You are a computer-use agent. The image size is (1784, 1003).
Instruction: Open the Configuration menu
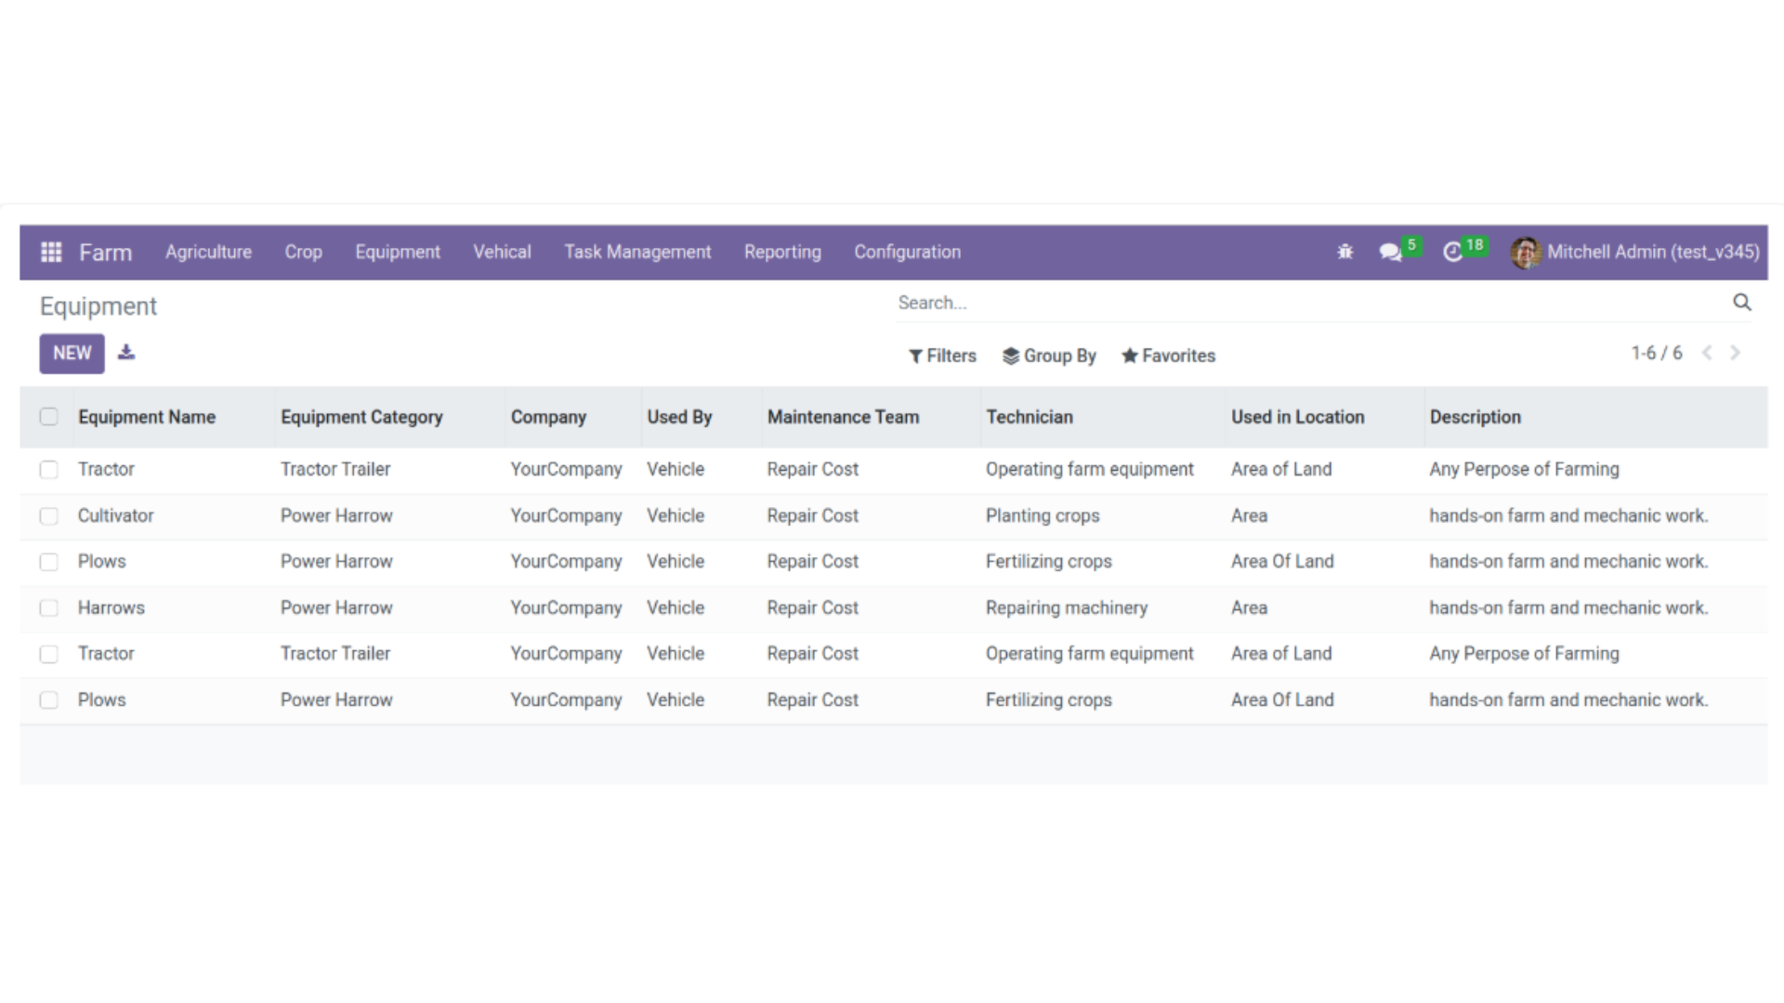(x=907, y=252)
